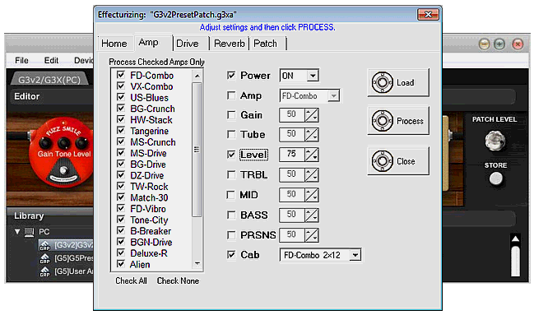
Task: Open the Power ON dropdown
Action: point(313,76)
